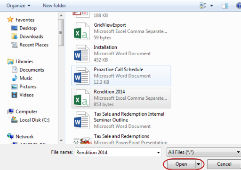Click the Downloads folder icon in Favorites

(15, 37)
